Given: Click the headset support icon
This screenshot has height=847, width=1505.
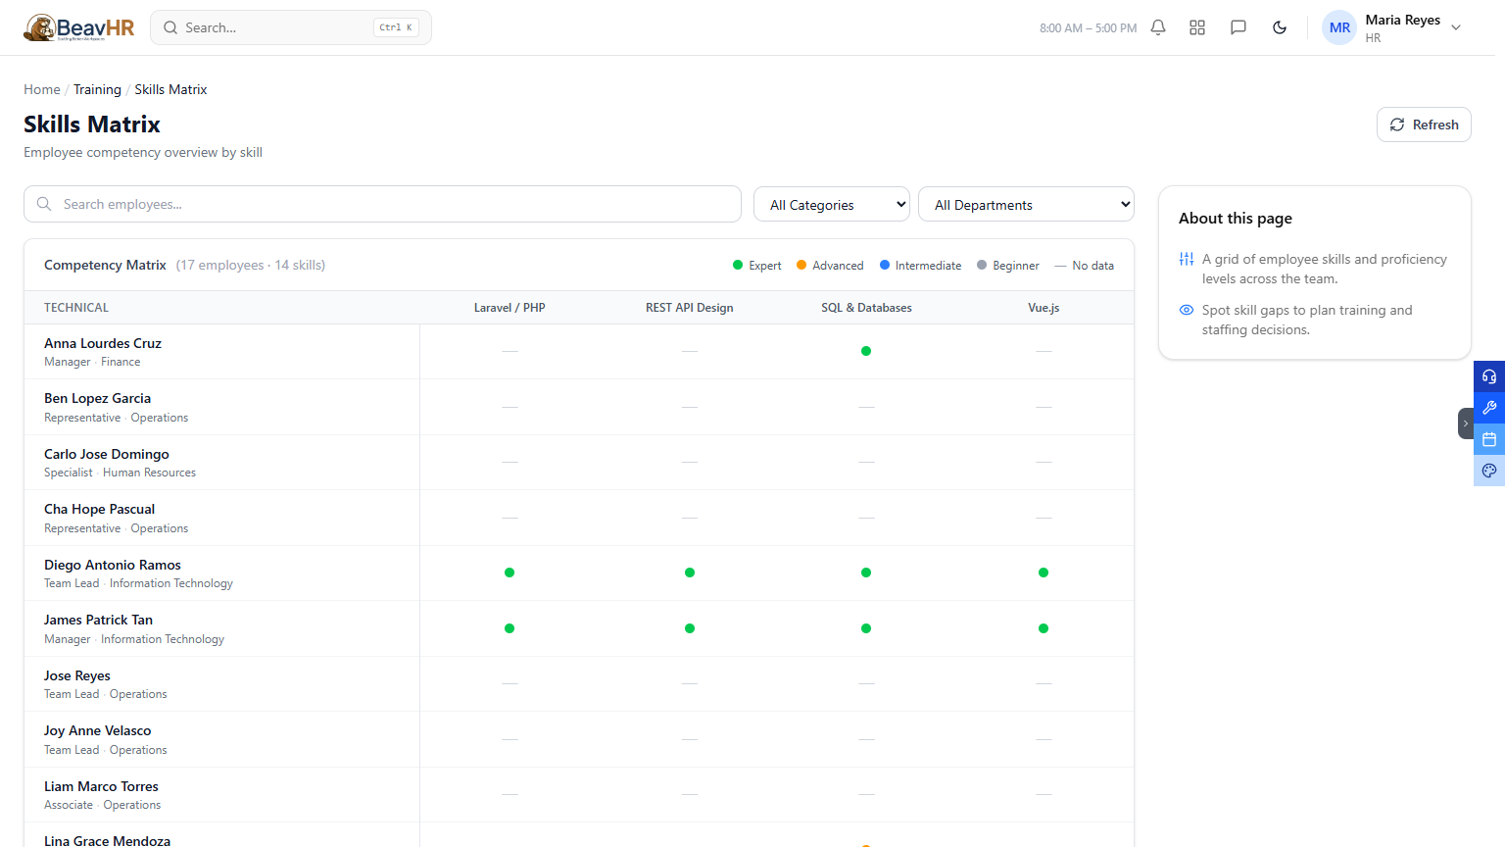Looking at the screenshot, I should [x=1489, y=376].
